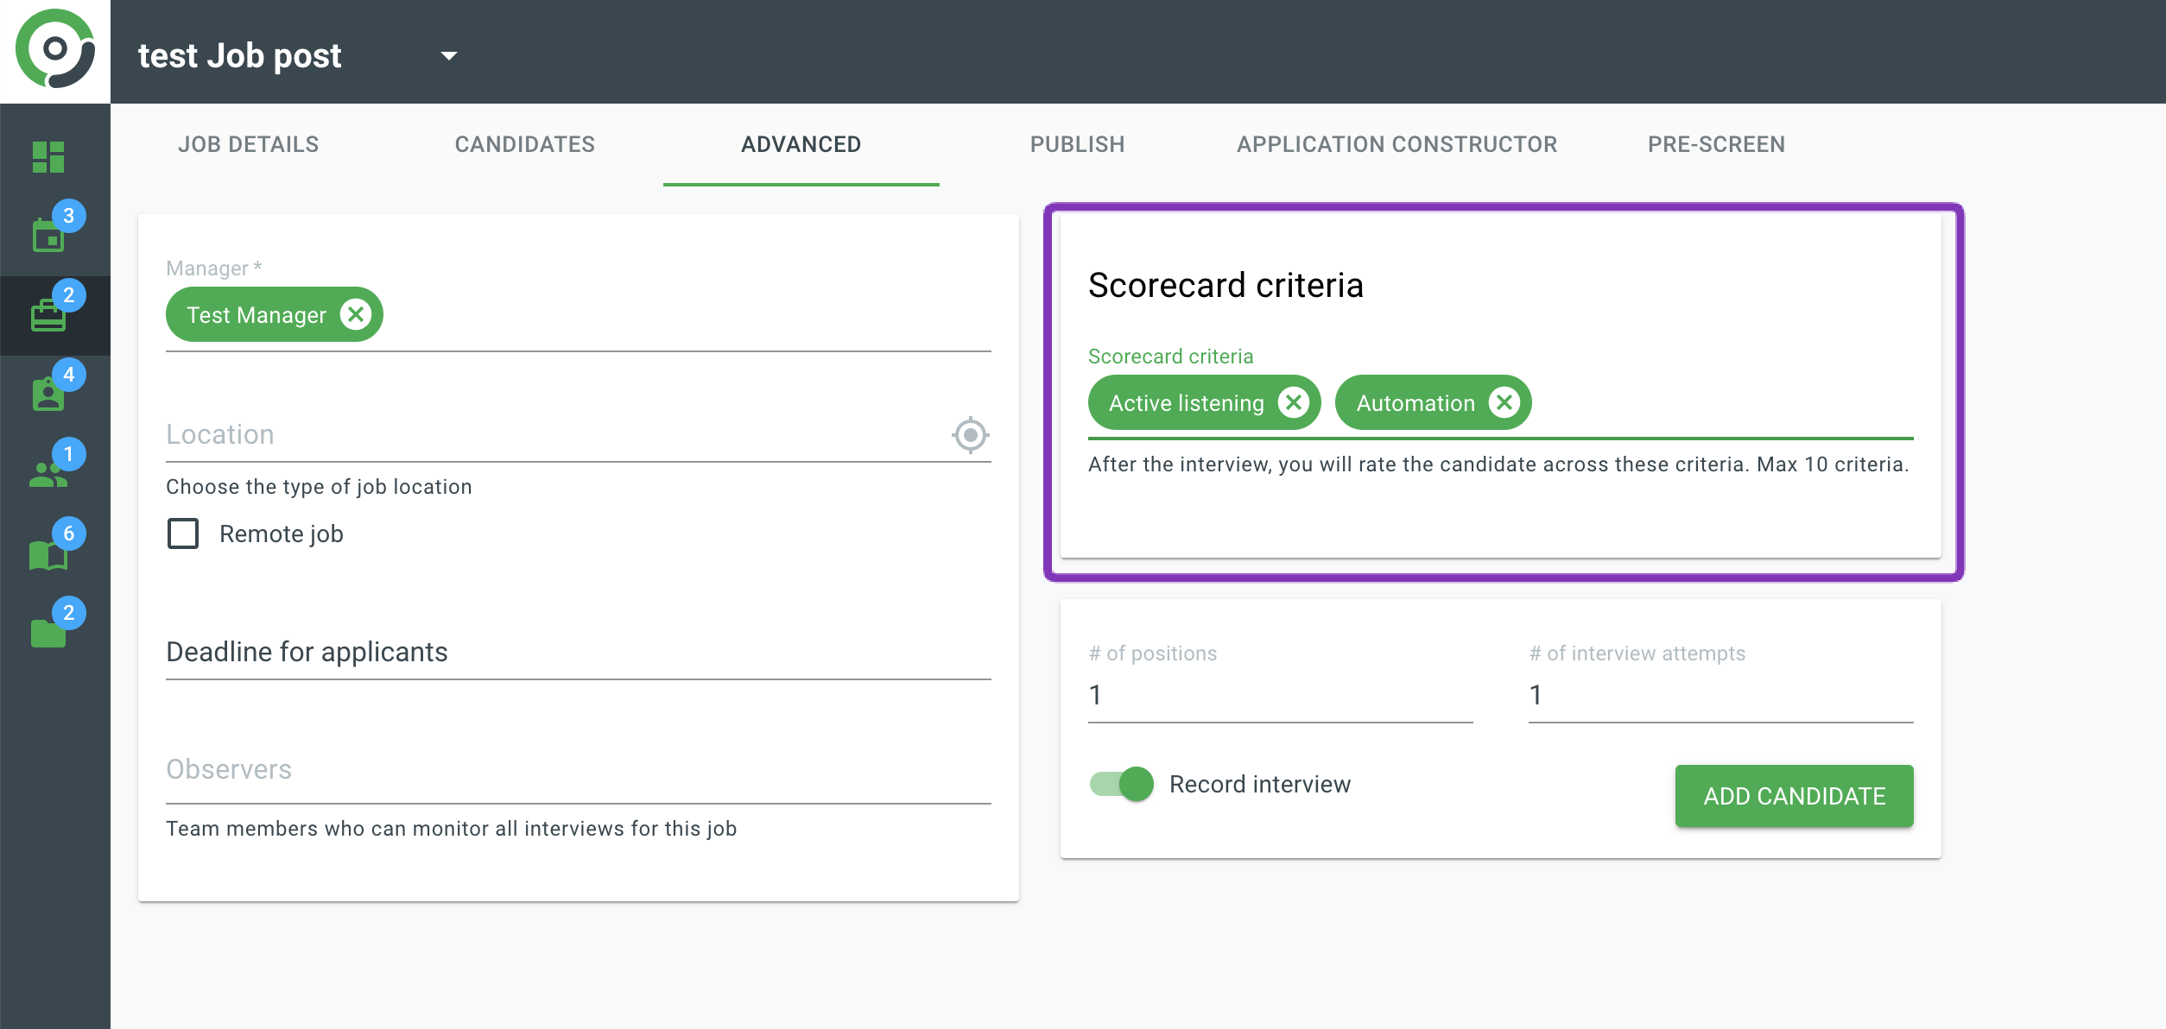Viewport: 2166px width, 1029px height.
Task: Open the calendar icon with badge 3
Action: click(48, 235)
